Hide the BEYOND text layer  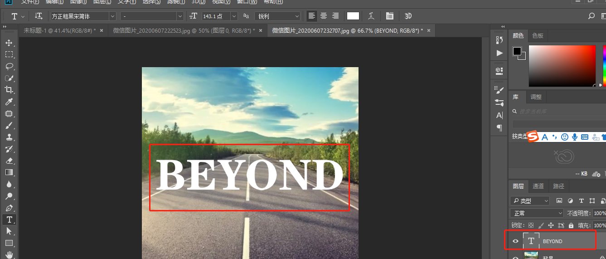[515, 241]
